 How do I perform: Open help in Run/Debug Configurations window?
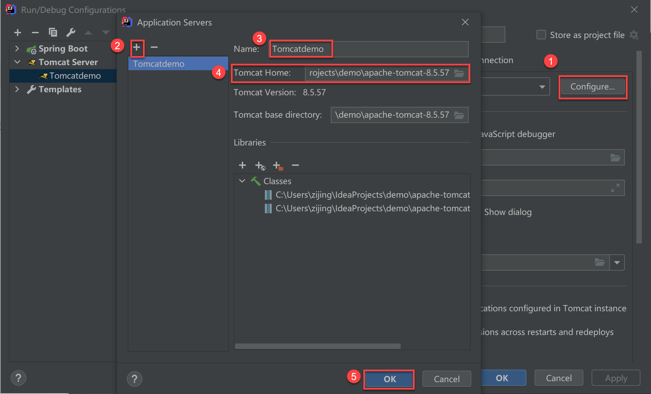[18, 378]
